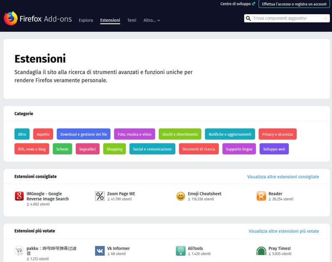
Task: Open the Reader extension orange icon
Action: tap(261, 196)
